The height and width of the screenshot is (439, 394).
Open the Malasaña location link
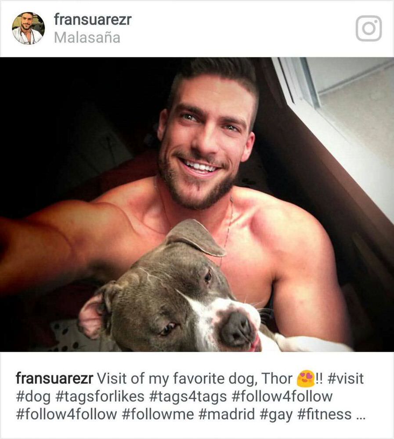tap(87, 37)
